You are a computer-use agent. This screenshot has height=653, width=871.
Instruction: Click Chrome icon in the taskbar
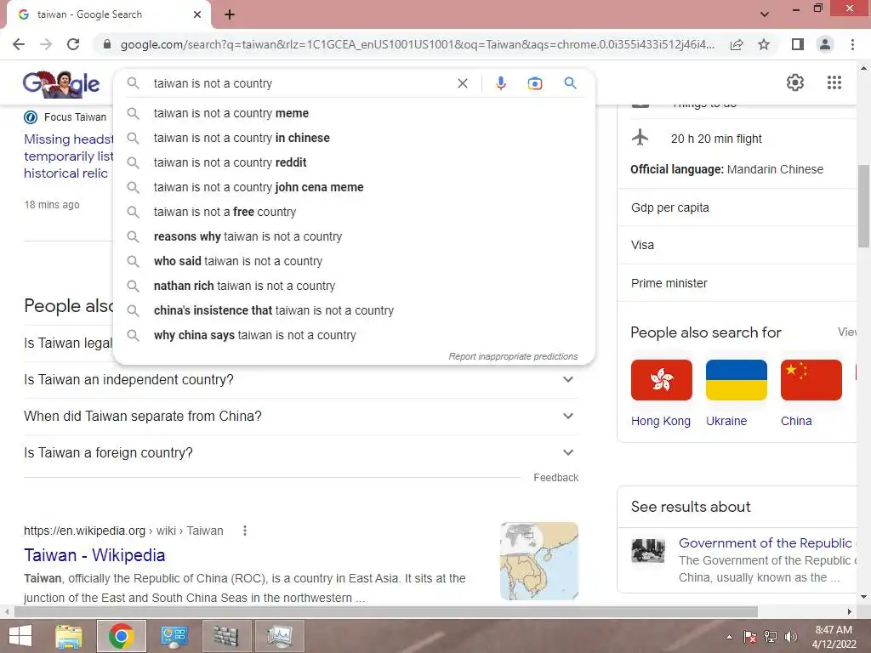point(121,636)
